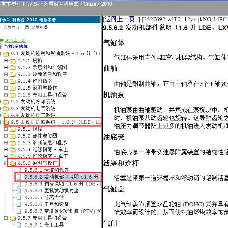Expand the 9.1.3 诊断信息和程序 node
The width and height of the screenshot is (228, 228).
click(x=6, y=74)
